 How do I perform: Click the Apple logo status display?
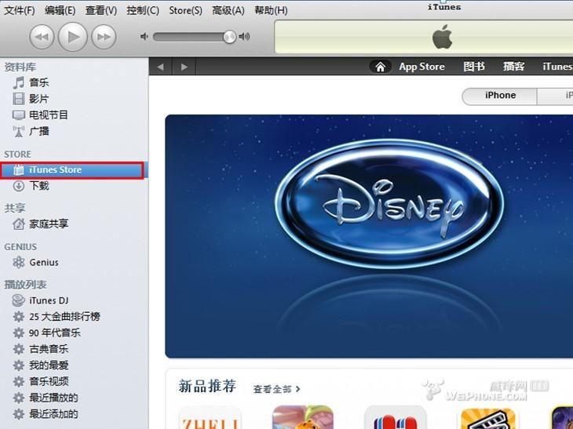tap(442, 37)
